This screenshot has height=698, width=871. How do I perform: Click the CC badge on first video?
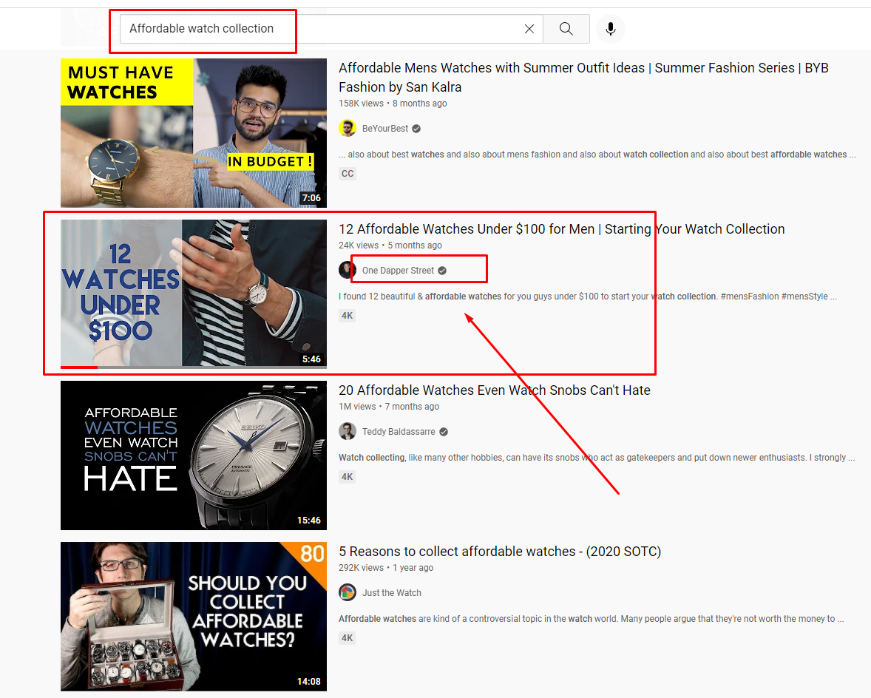(348, 174)
